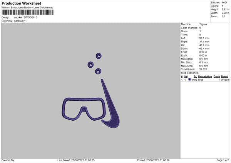
Task: Click the 'EndX:' label
Action: 184,52
